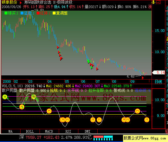Click the red flag next to 银泰股份
This screenshot has width=168, height=142.
click(x=21, y=3)
